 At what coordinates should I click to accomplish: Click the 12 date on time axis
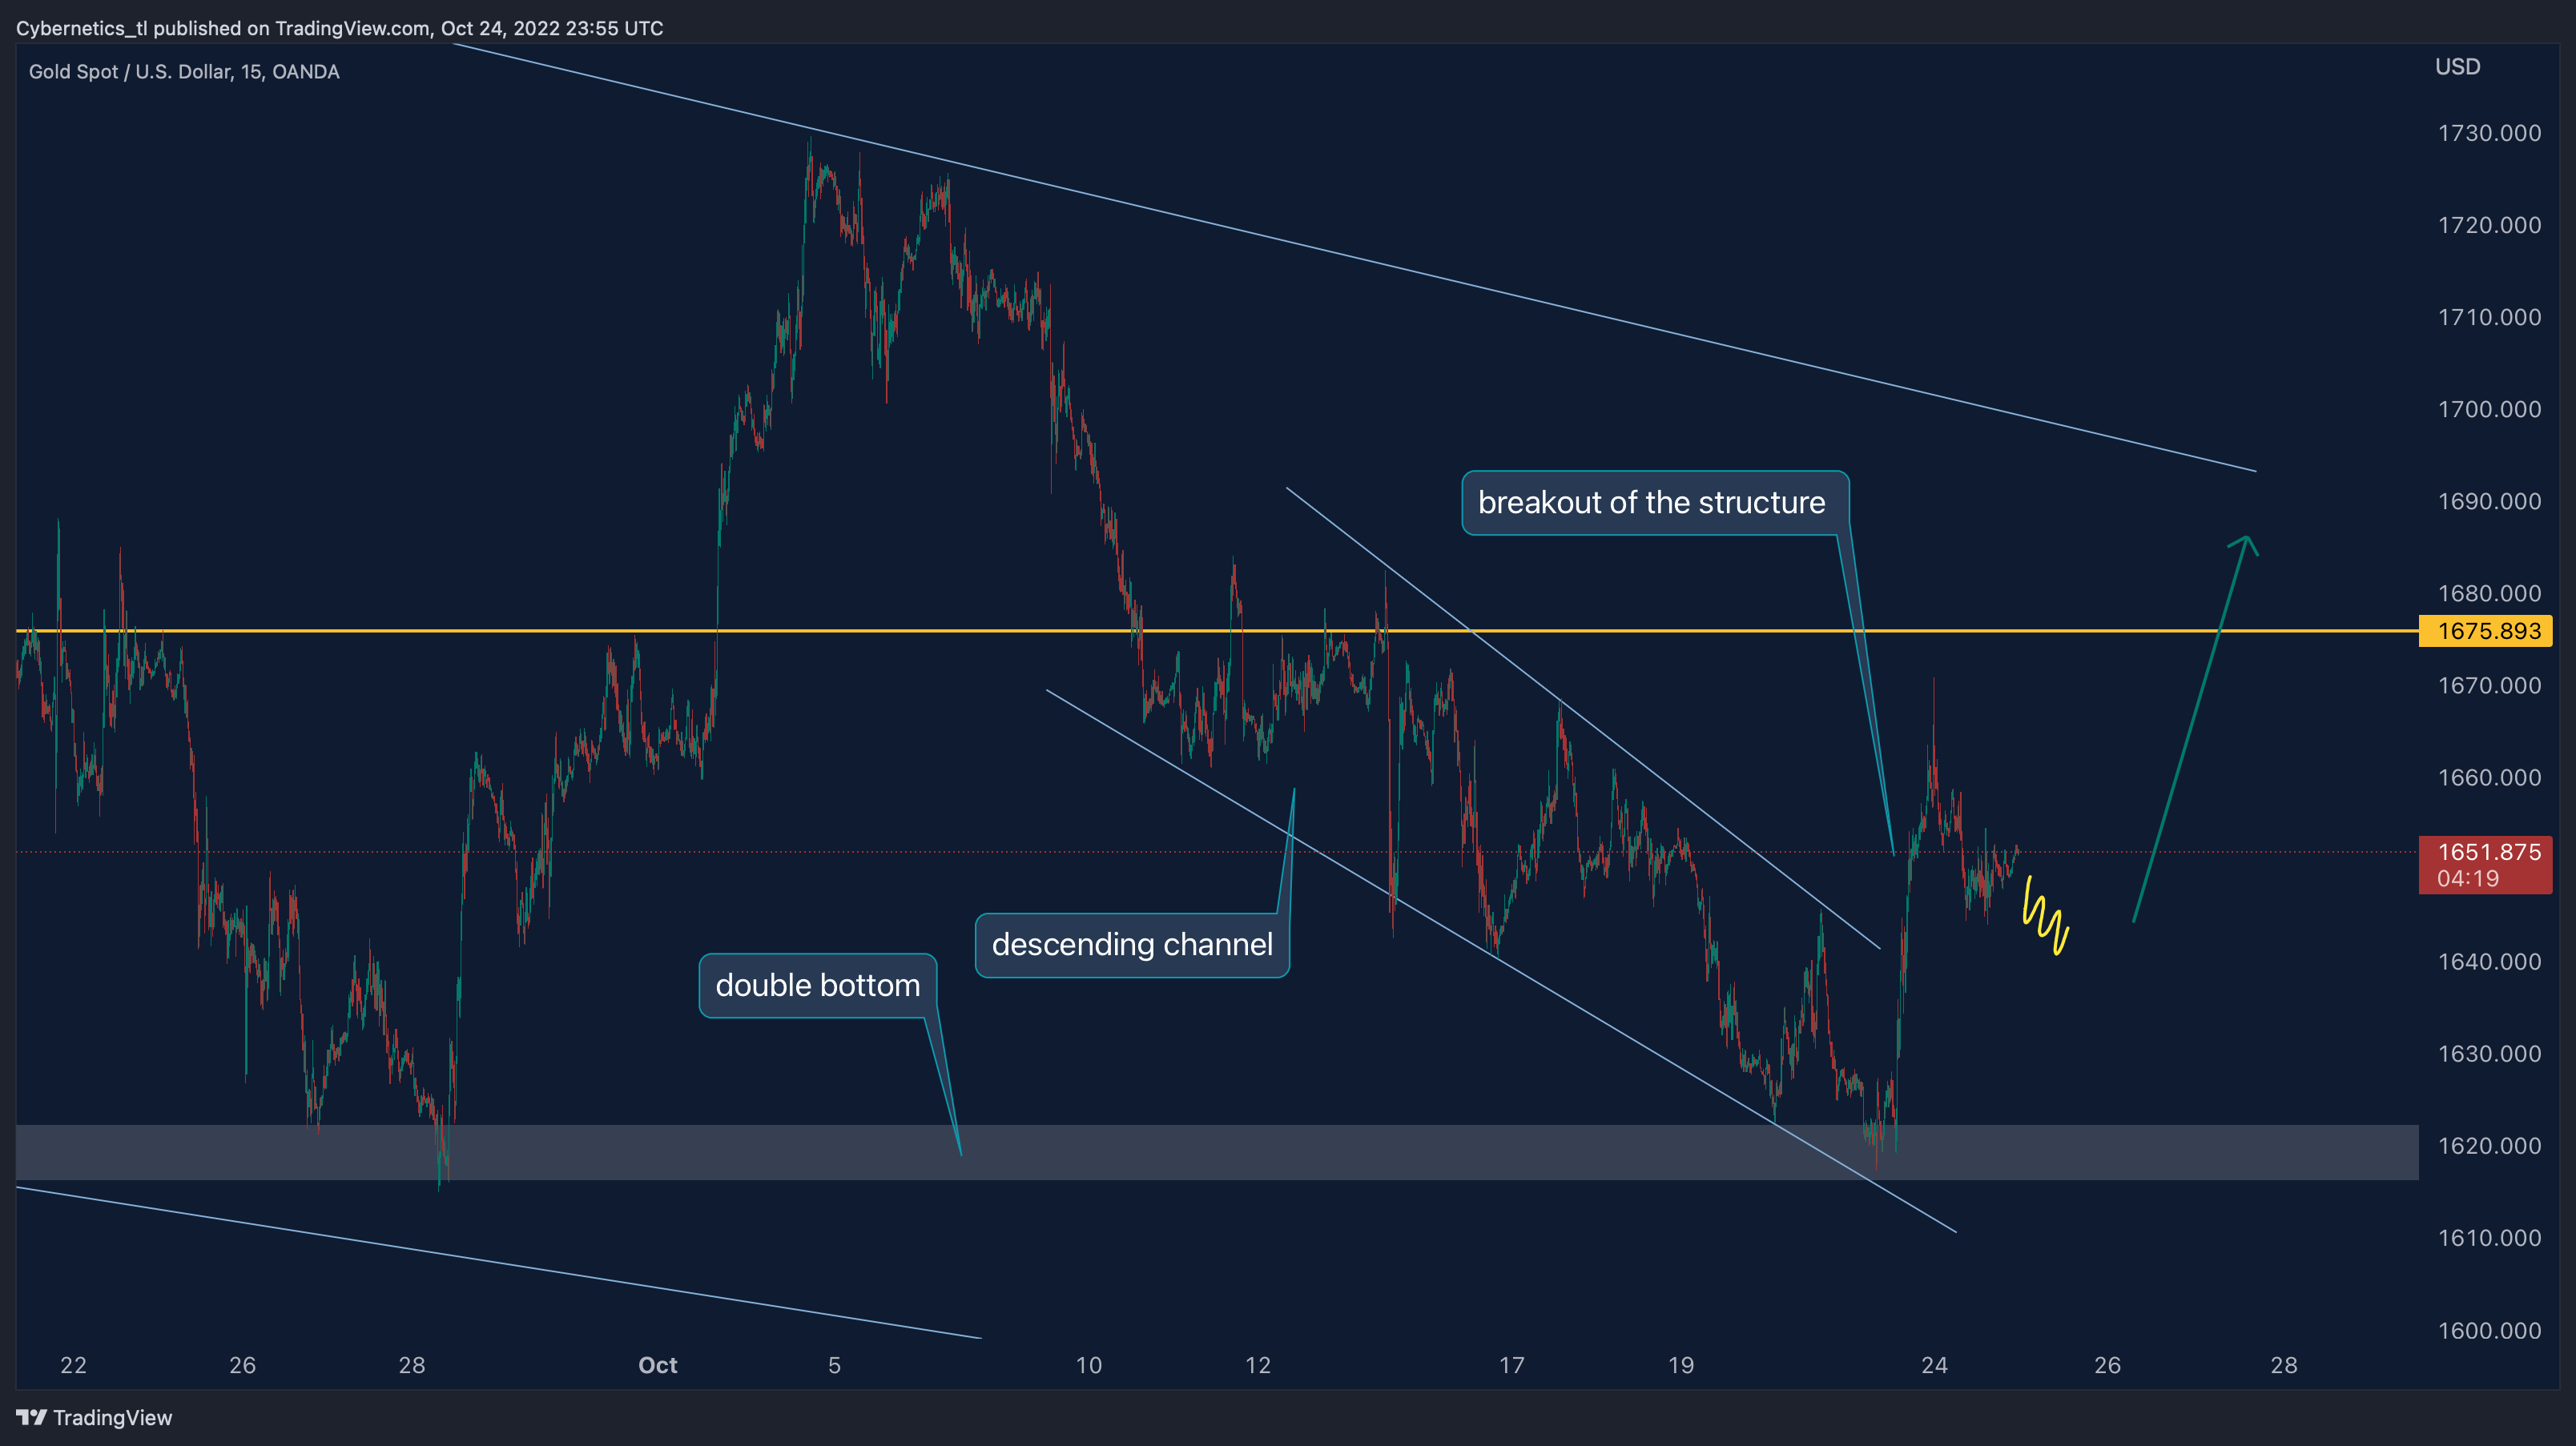pyautogui.click(x=1258, y=1365)
